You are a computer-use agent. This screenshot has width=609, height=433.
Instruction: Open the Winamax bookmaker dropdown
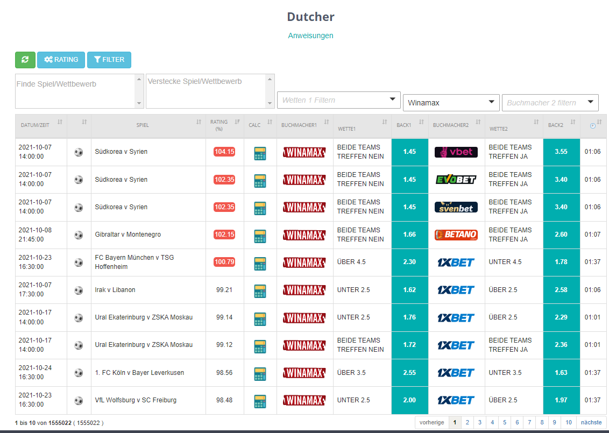(451, 103)
